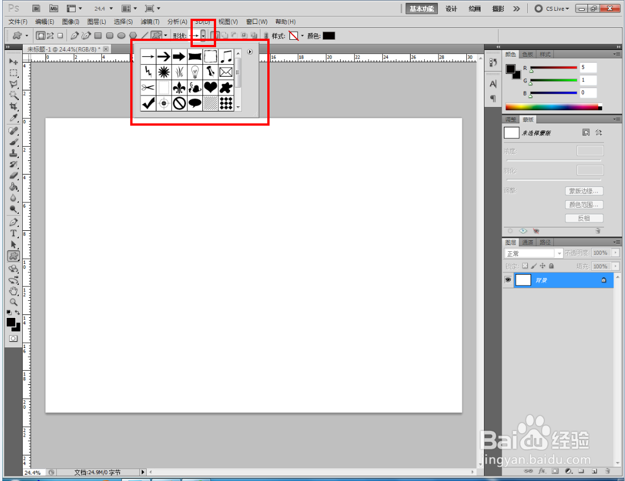
Task: Choose the fleur-de-lis shape
Action: pos(179,88)
